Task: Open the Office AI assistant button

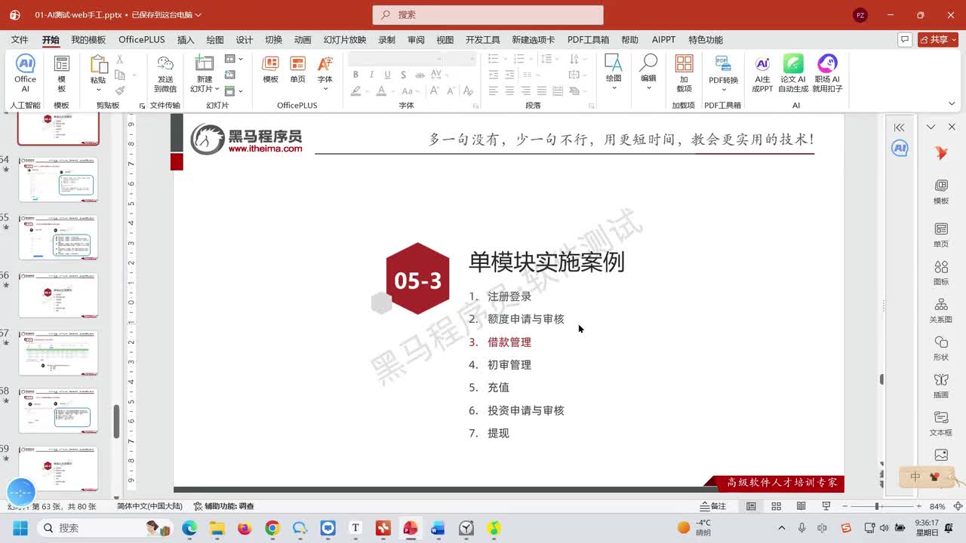Action: click(x=25, y=73)
